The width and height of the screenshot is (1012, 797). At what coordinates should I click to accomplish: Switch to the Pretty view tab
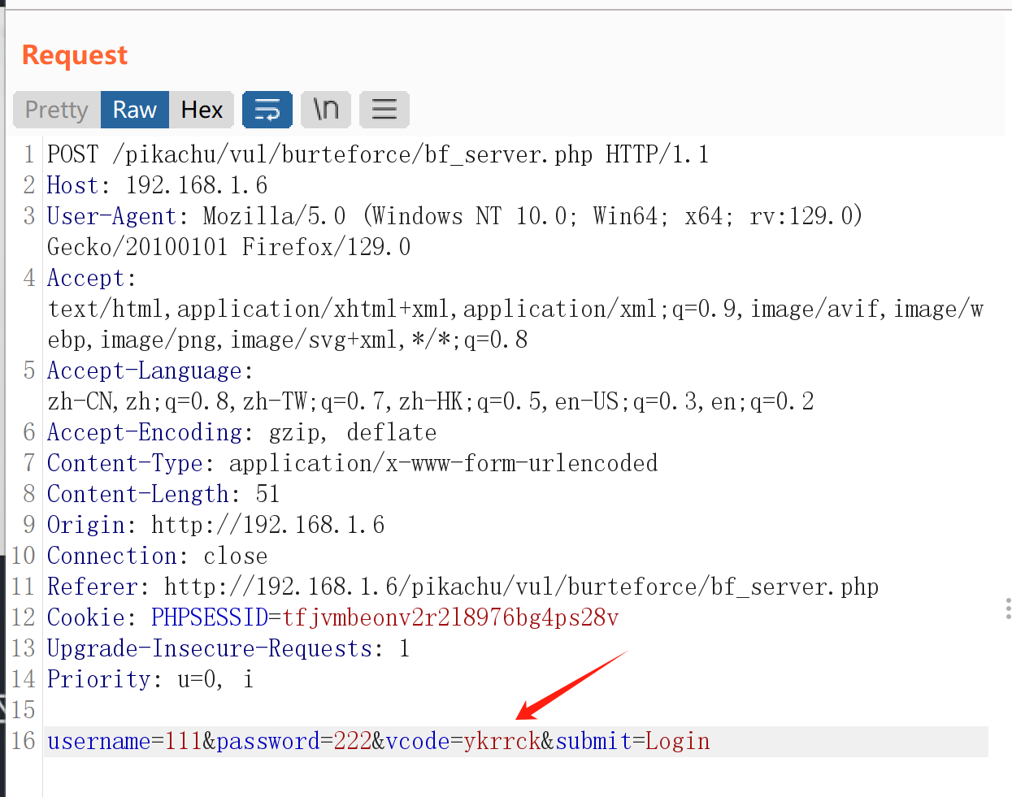57,110
